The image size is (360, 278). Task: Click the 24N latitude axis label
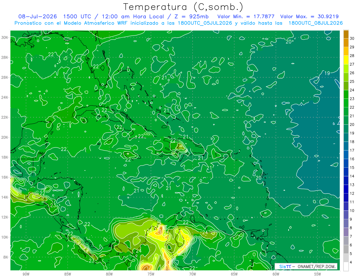tap(4, 97)
